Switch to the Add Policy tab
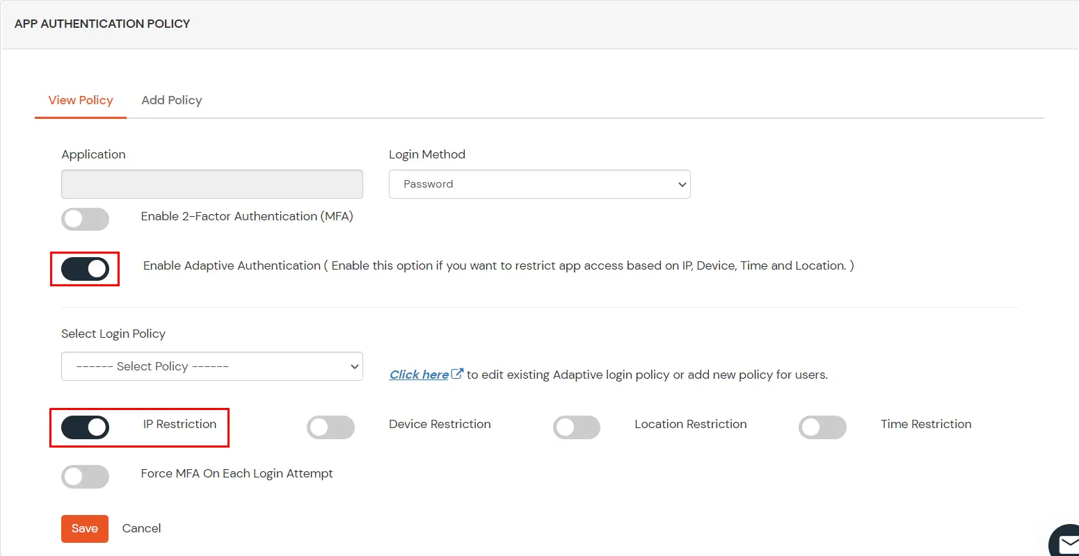This screenshot has width=1079, height=556. click(x=172, y=100)
